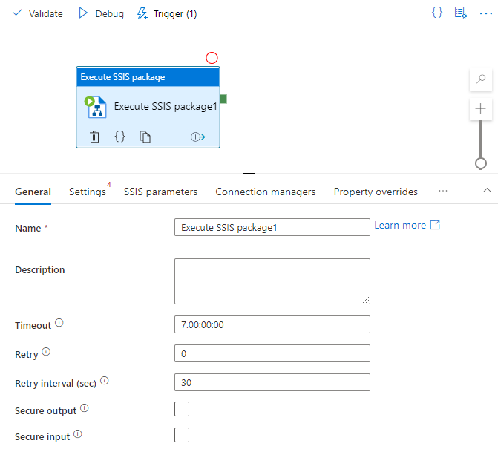Click the Validate pipeline button

pyautogui.click(x=37, y=13)
